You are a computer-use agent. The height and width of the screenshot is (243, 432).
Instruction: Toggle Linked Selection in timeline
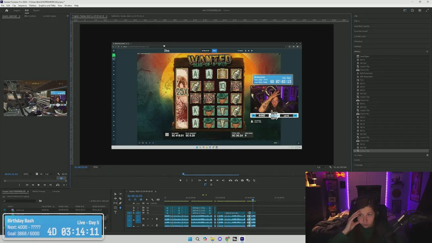pyautogui.click(x=141, y=199)
